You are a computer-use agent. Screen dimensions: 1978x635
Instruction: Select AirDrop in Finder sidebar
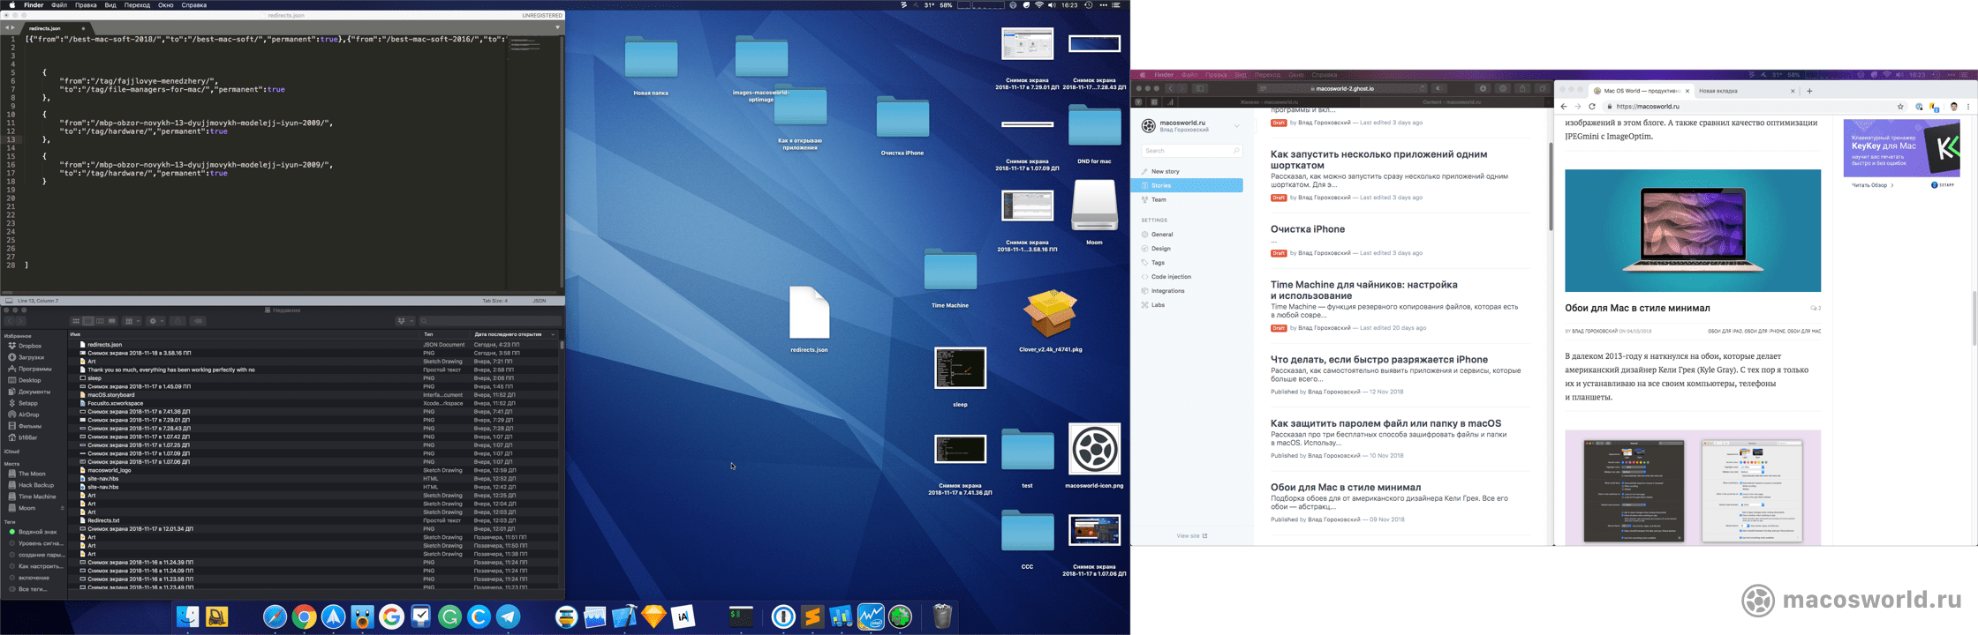pos(29,415)
